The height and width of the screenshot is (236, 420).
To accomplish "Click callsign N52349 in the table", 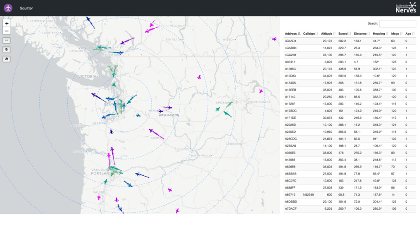I will 308,195.
